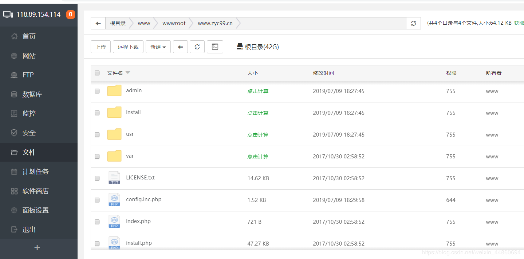Image resolution: width=524 pixels, height=259 pixels.
Task: Check the box for the usr folder
Action: [x=97, y=135]
